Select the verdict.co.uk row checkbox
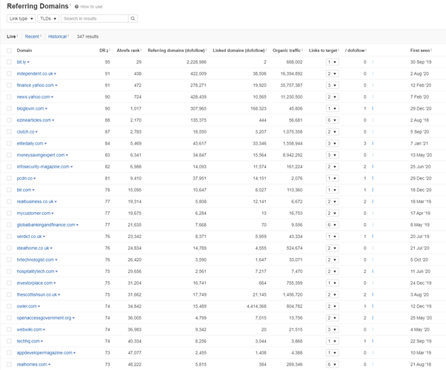 point(9,237)
